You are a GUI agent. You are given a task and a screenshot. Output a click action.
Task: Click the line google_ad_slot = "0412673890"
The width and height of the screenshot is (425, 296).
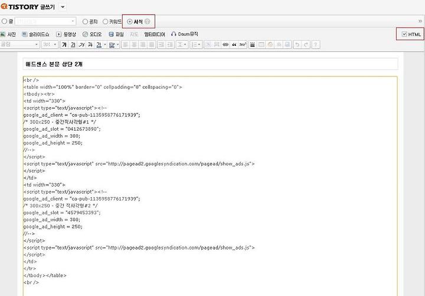[62, 129]
